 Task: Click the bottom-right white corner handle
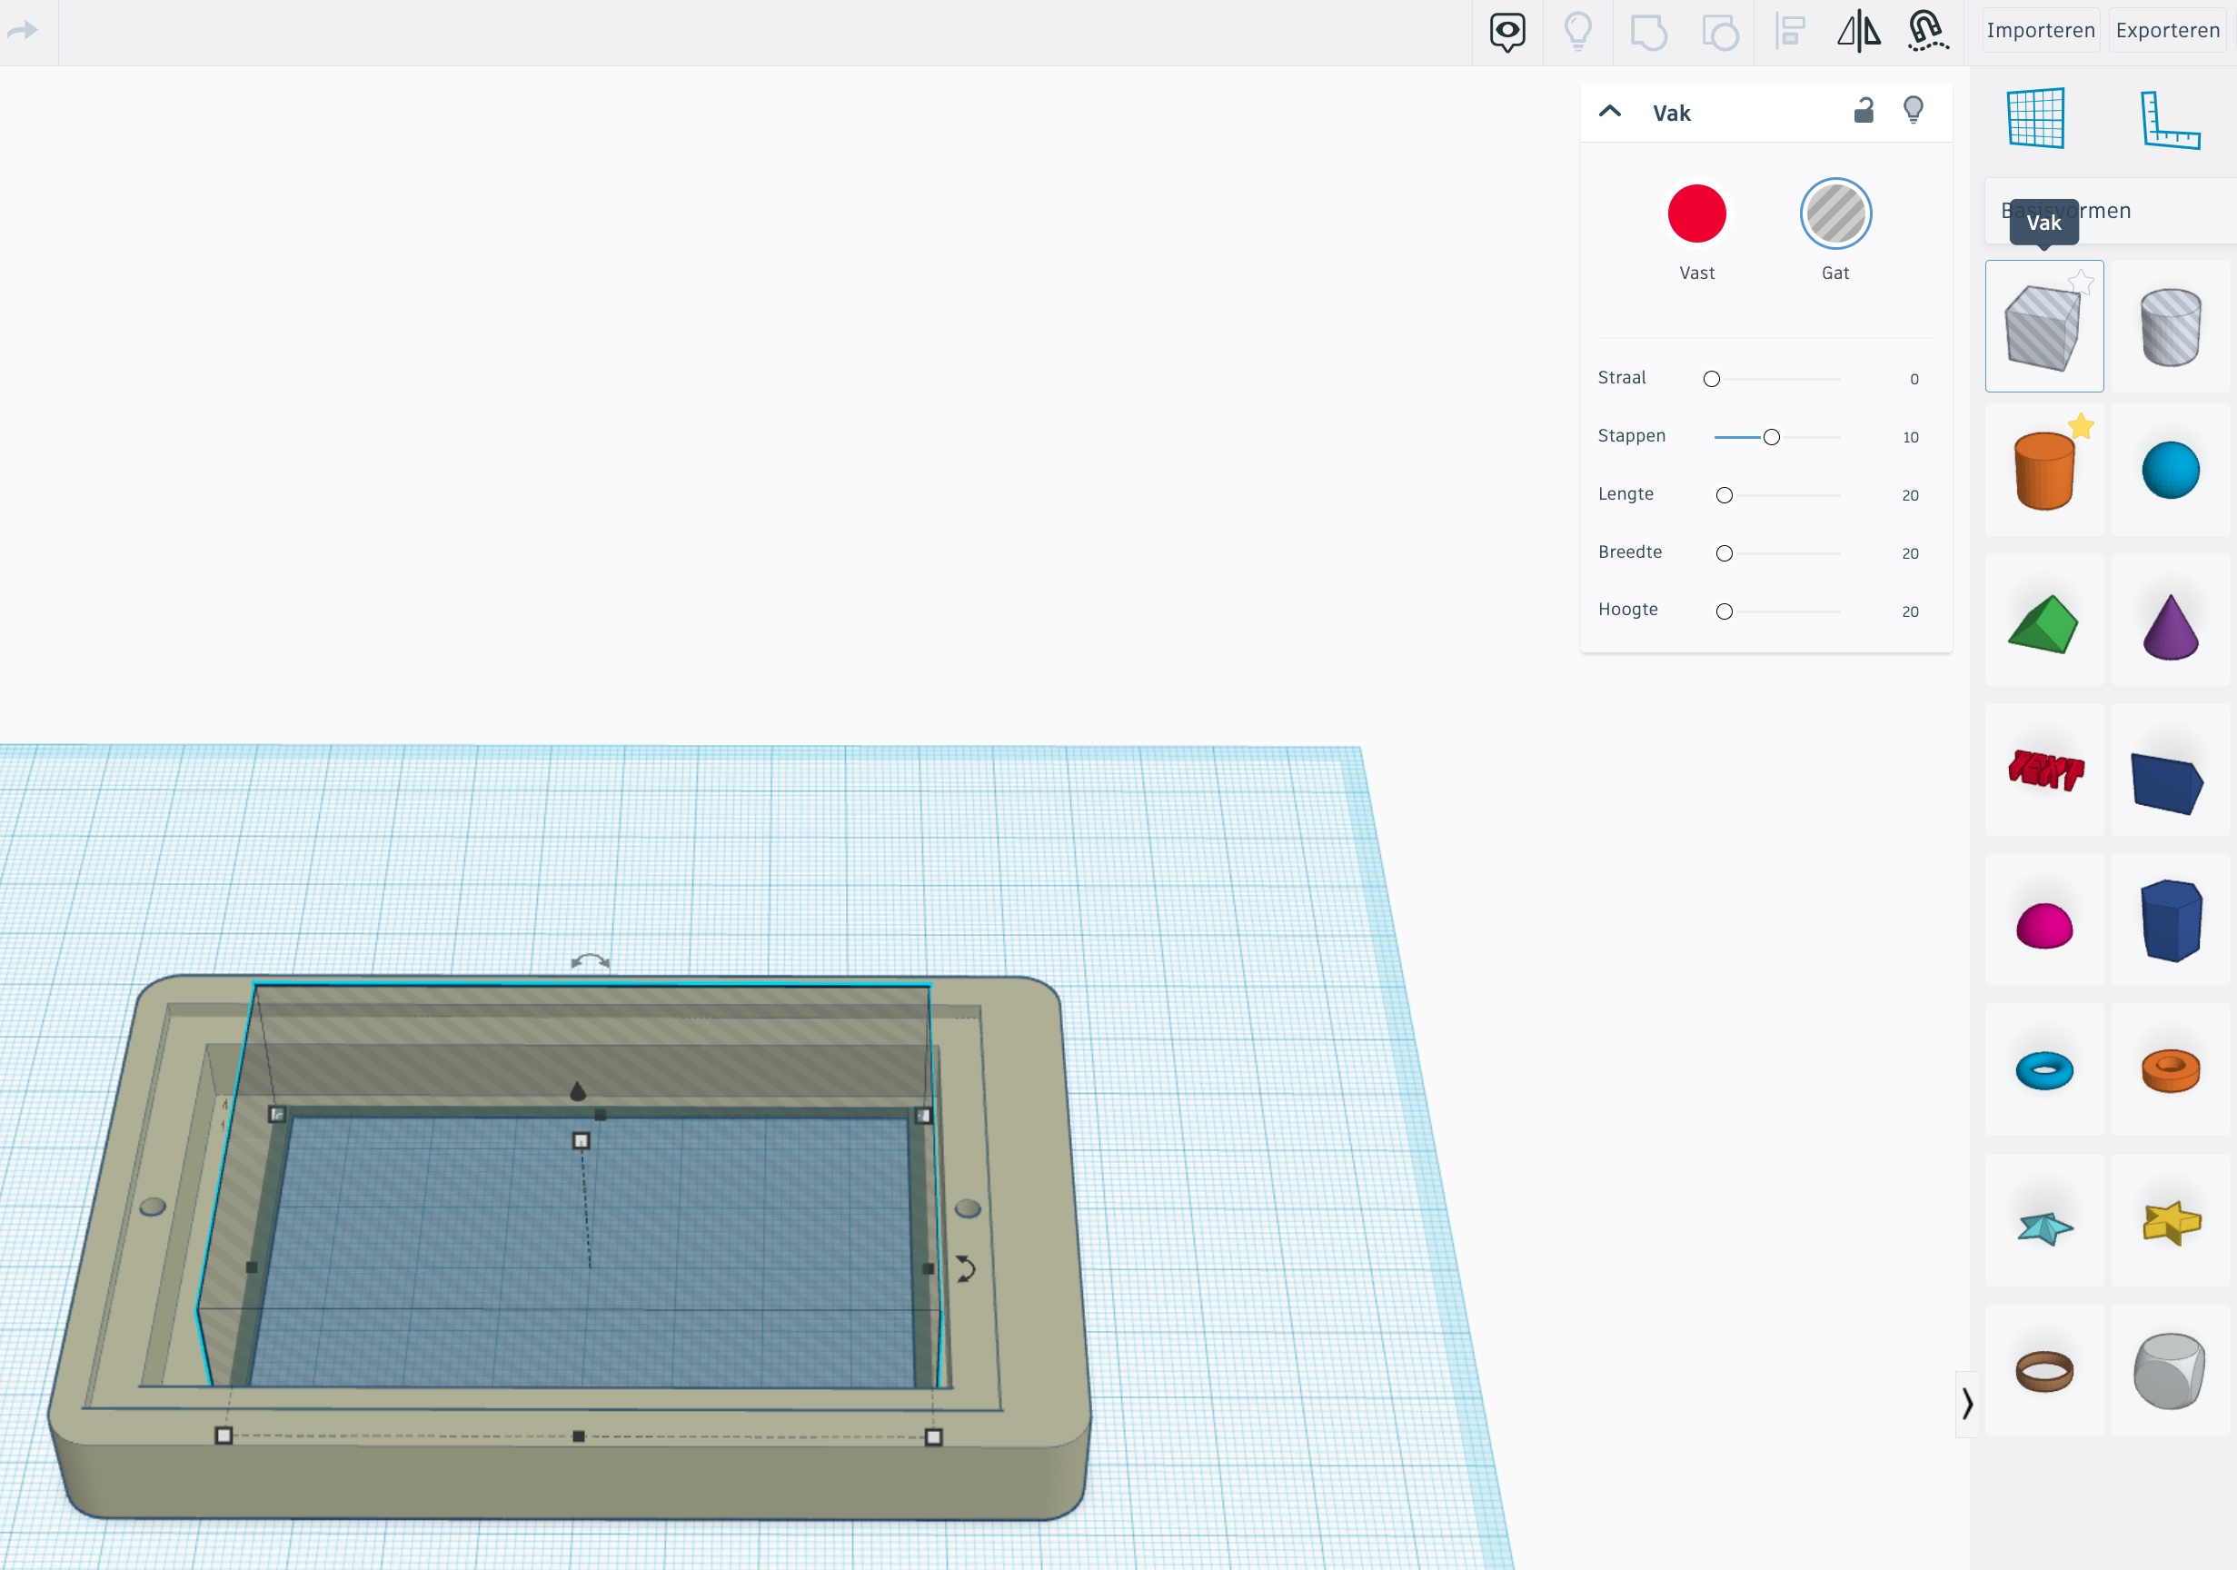(x=932, y=1436)
